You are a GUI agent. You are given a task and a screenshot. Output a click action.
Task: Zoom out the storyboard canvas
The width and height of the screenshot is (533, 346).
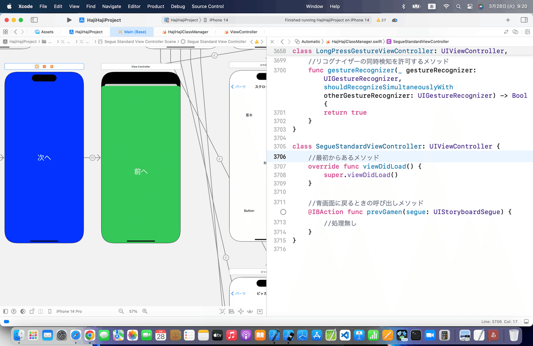[x=121, y=311]
